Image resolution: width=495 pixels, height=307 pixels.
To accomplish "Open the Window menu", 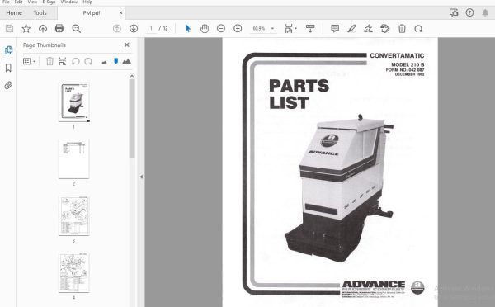I will pyautogui.click(x=68, y=2).
